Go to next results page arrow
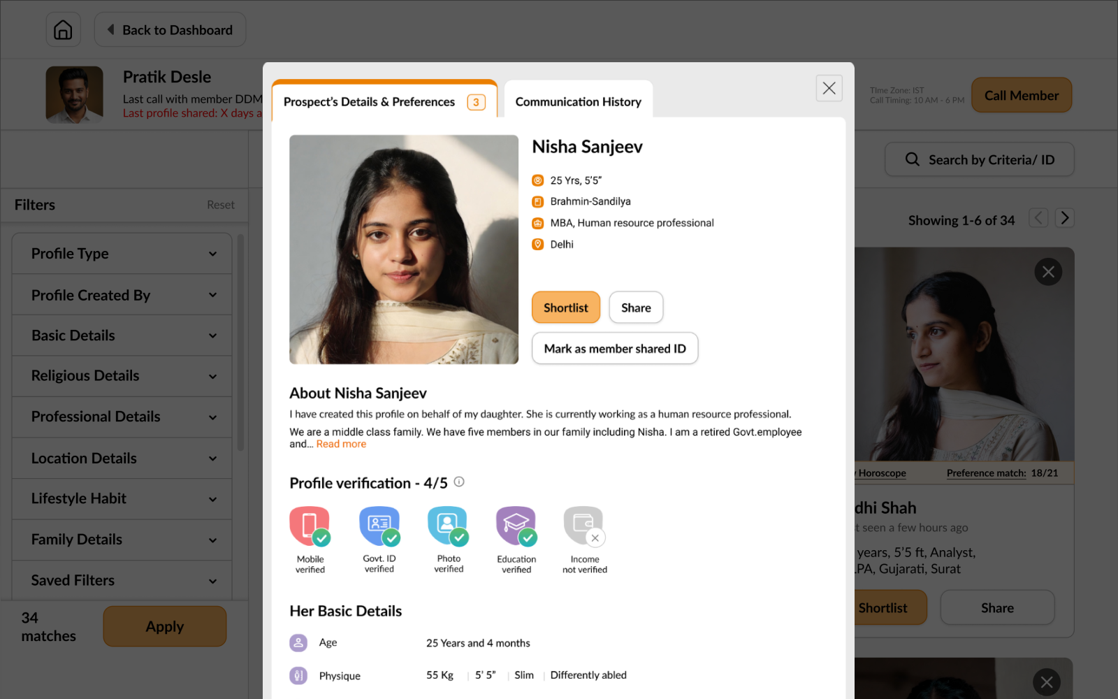Image resolution: width=1118 pixels, height=699 pixels. click(1064, 218)
